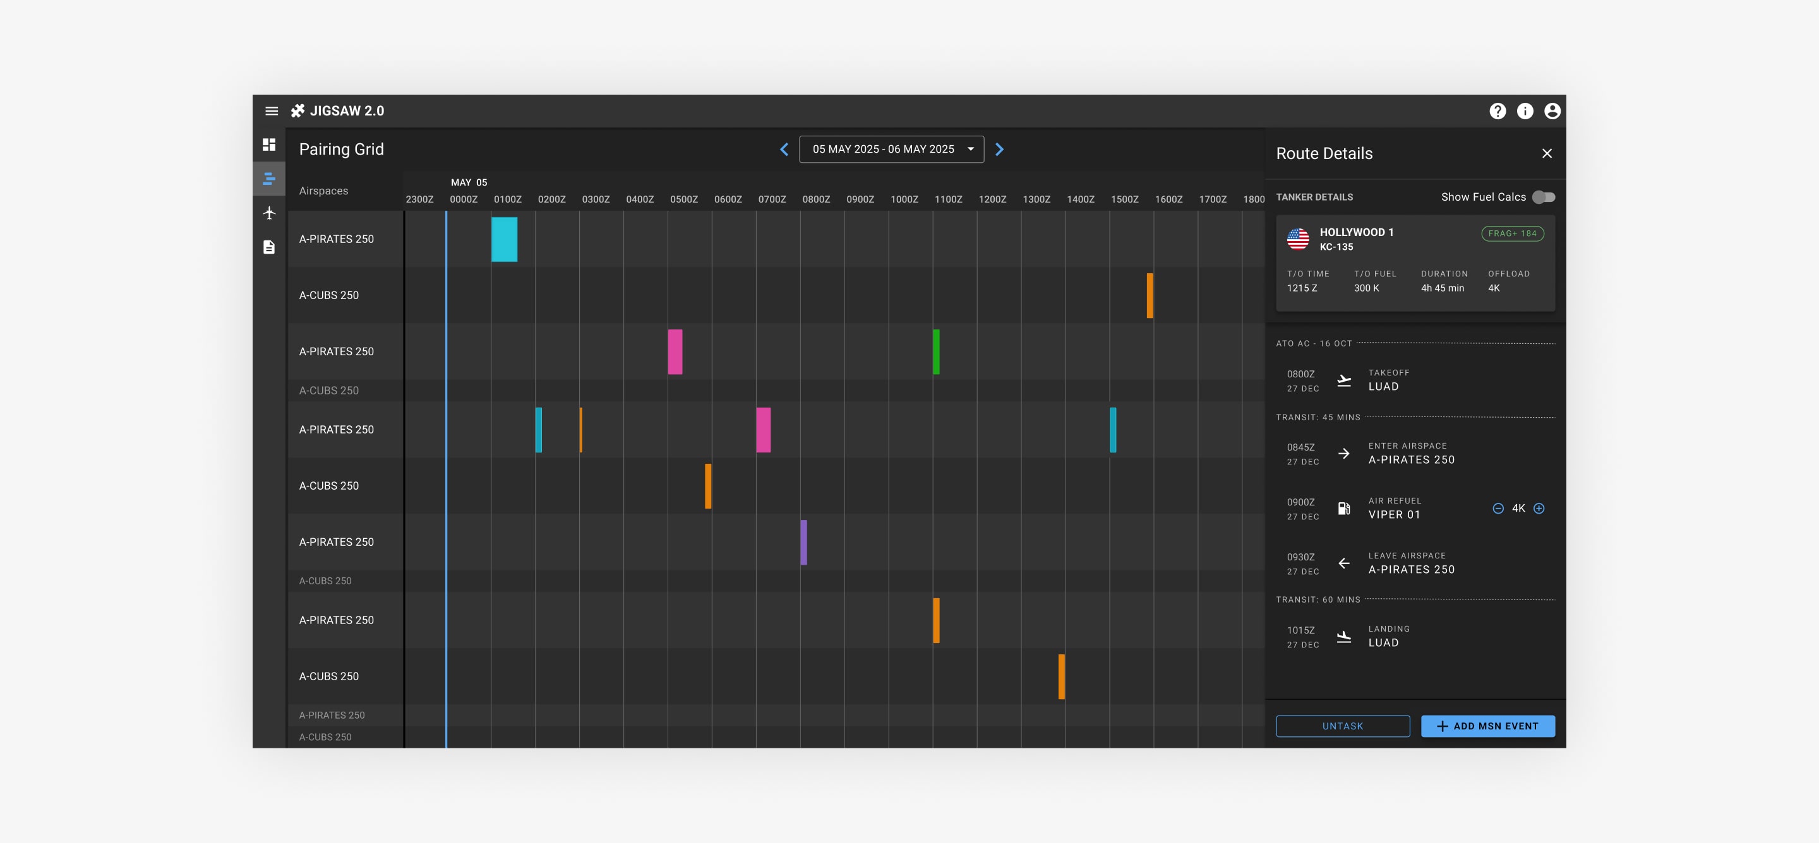The image size is (1819, 843).
Task: Open the hamburger menu
Action: pyautogui.click(x=271, y=111)
